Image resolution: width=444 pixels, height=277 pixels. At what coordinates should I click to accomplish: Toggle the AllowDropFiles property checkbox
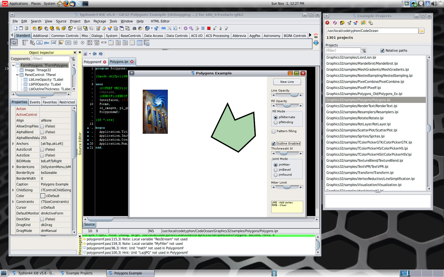(42, 126)
